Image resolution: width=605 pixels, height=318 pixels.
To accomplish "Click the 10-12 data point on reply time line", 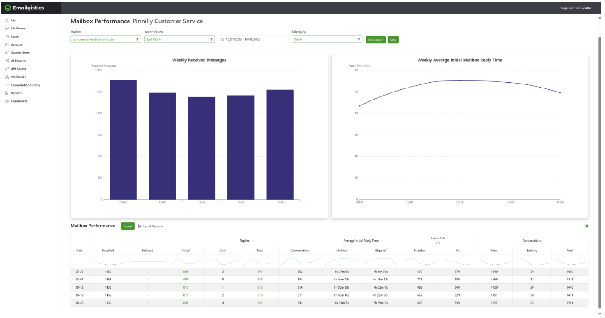I will tap(460, 81).
